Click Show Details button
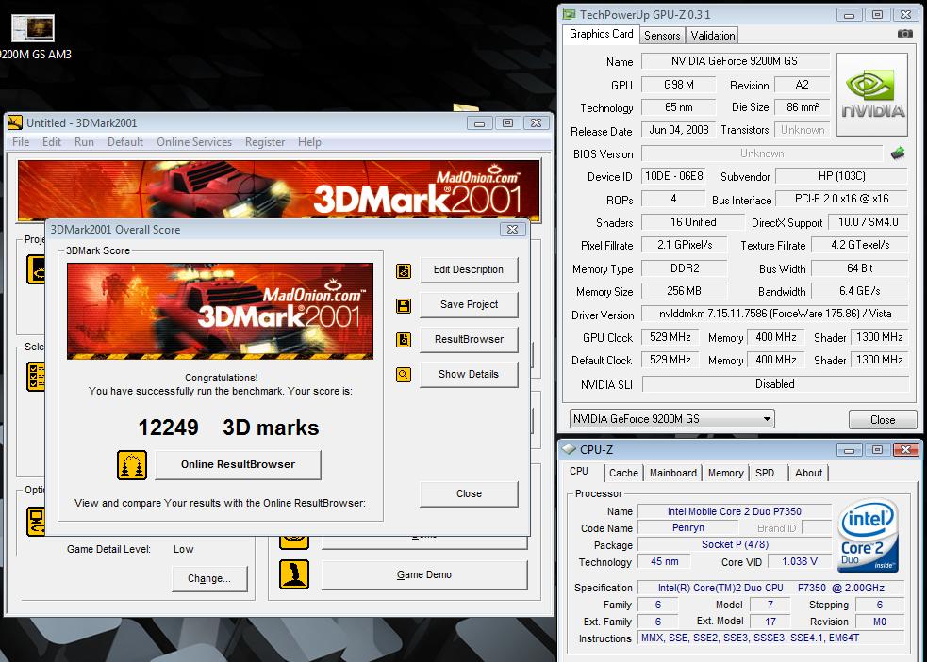The image size is (927, 662). pos(469,375)
